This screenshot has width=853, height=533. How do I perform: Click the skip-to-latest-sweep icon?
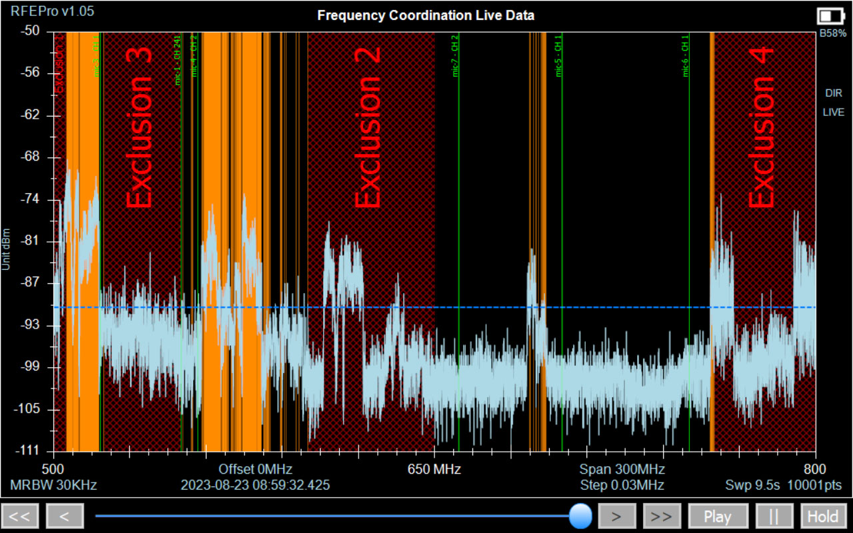(x=661, y=516)
